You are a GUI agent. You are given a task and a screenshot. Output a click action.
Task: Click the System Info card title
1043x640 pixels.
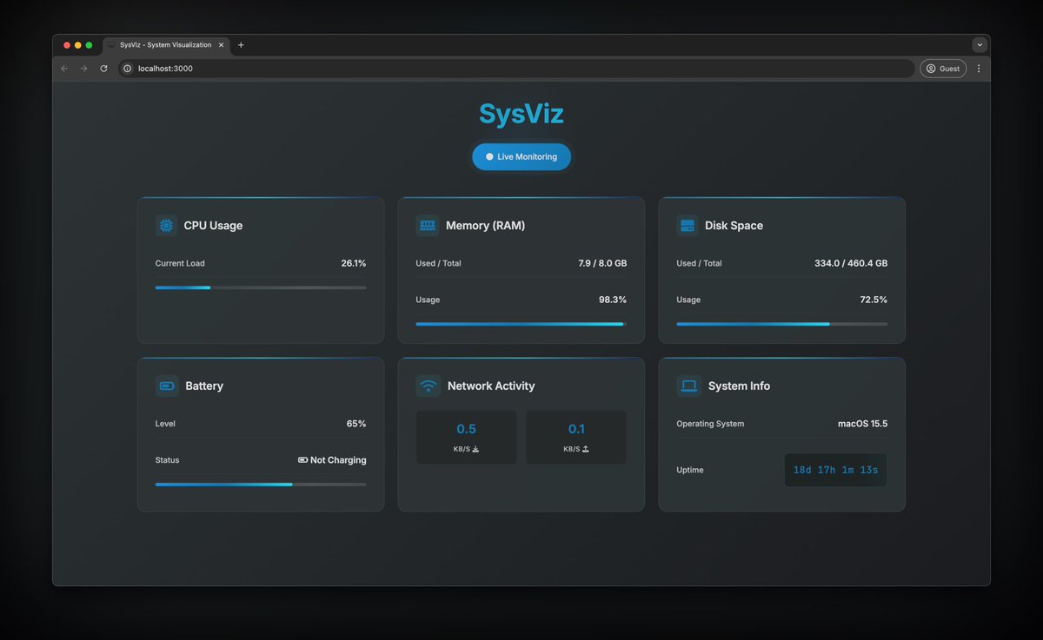[739, 386]
